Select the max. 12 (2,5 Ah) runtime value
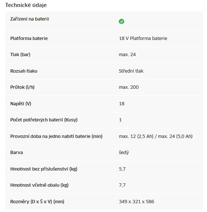 pyautogui.click(x=136, y=136)
